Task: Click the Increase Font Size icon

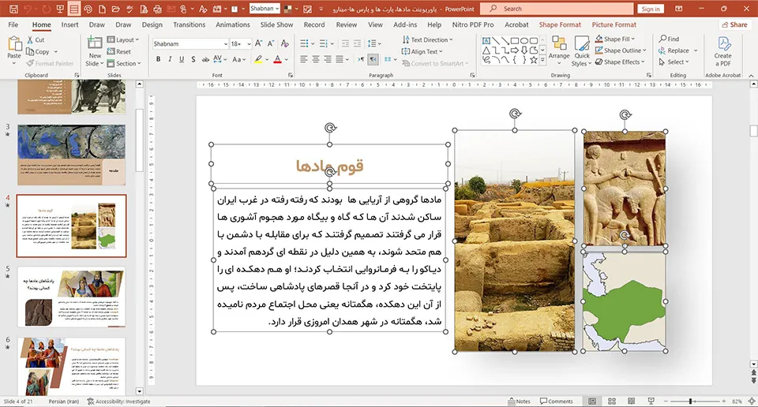Action: 259,43
